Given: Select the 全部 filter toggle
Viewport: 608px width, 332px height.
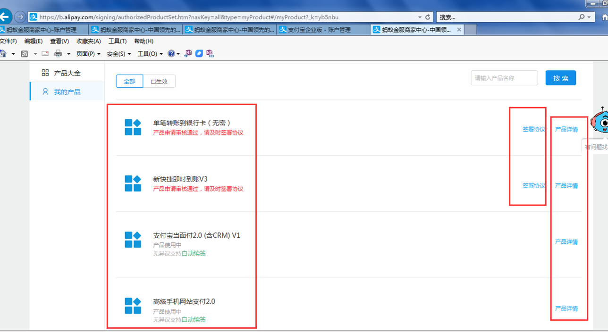Looking at the screenshot, I should pyautogui.click(x=129, y=81).
